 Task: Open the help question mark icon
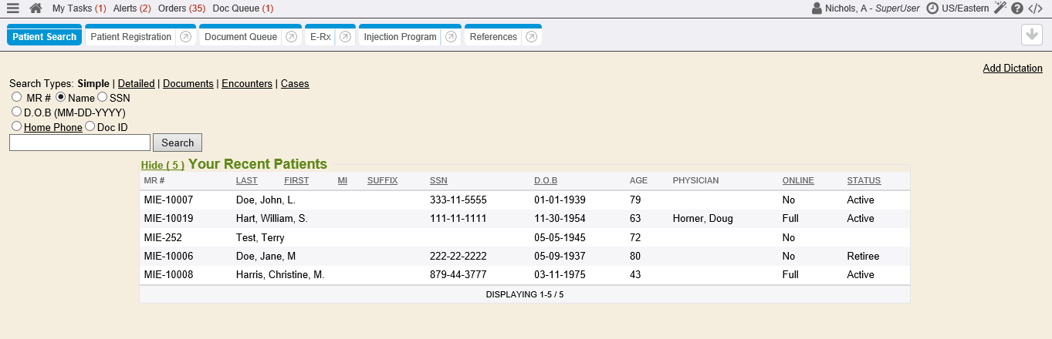coord(1017,8)
